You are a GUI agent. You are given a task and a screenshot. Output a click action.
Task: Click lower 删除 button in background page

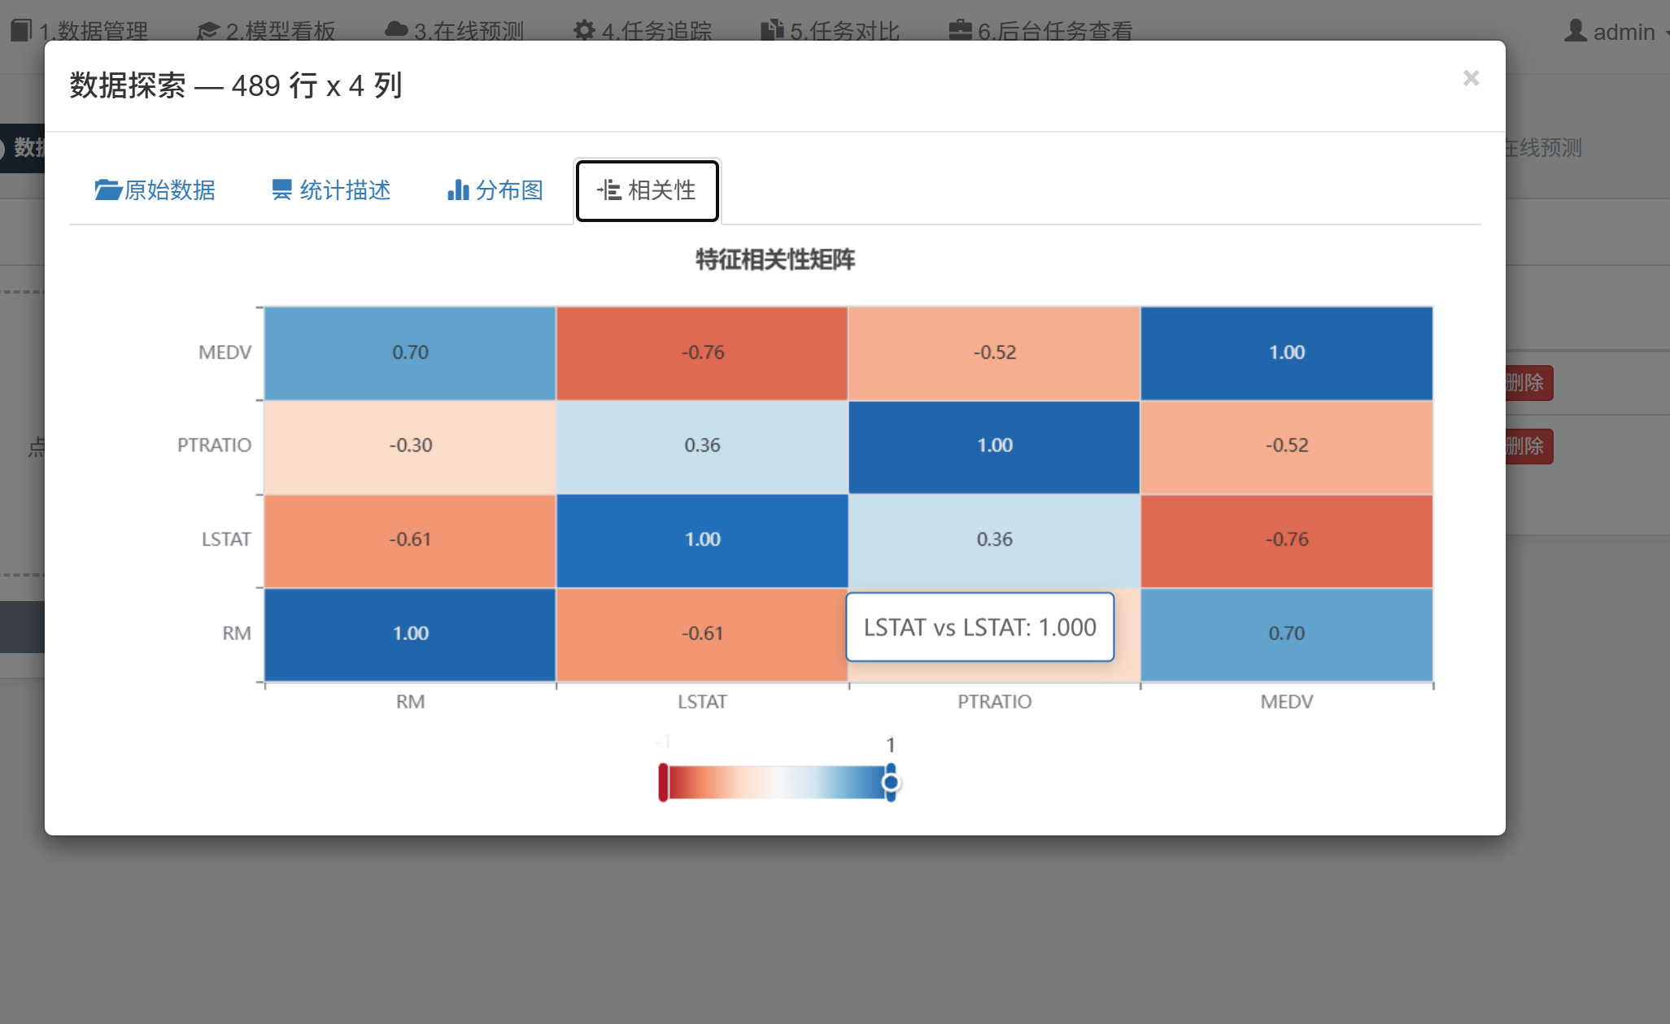click(x=1528, y=447)
